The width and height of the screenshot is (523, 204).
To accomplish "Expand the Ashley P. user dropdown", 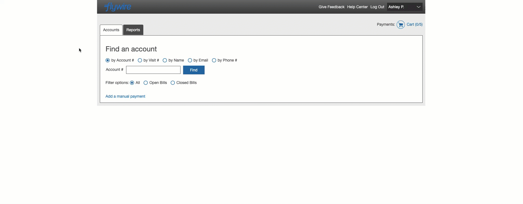I will 404,7.
